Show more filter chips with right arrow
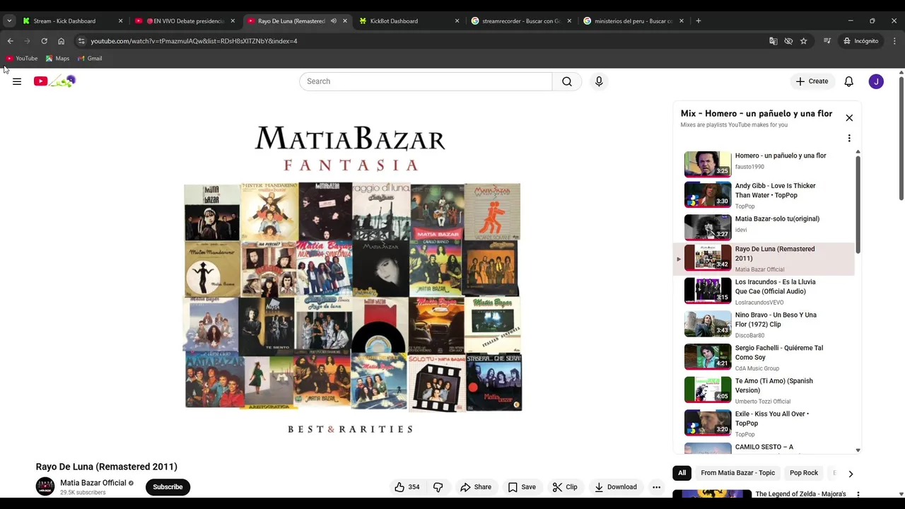This screenshot has height=509, width=905. click(851, 474)
